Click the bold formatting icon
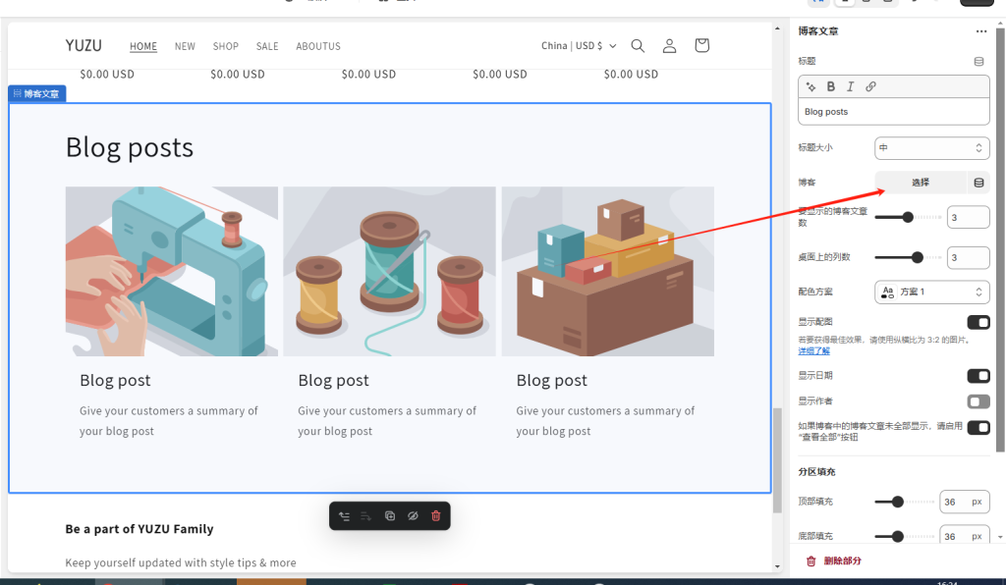Viewport: 1006px width, 585px height. click(x=831, y=86)
